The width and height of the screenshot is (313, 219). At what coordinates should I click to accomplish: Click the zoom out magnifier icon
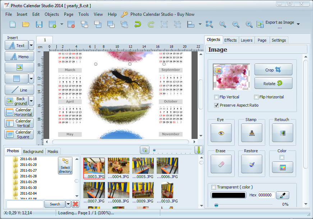[x=236, y=24]
